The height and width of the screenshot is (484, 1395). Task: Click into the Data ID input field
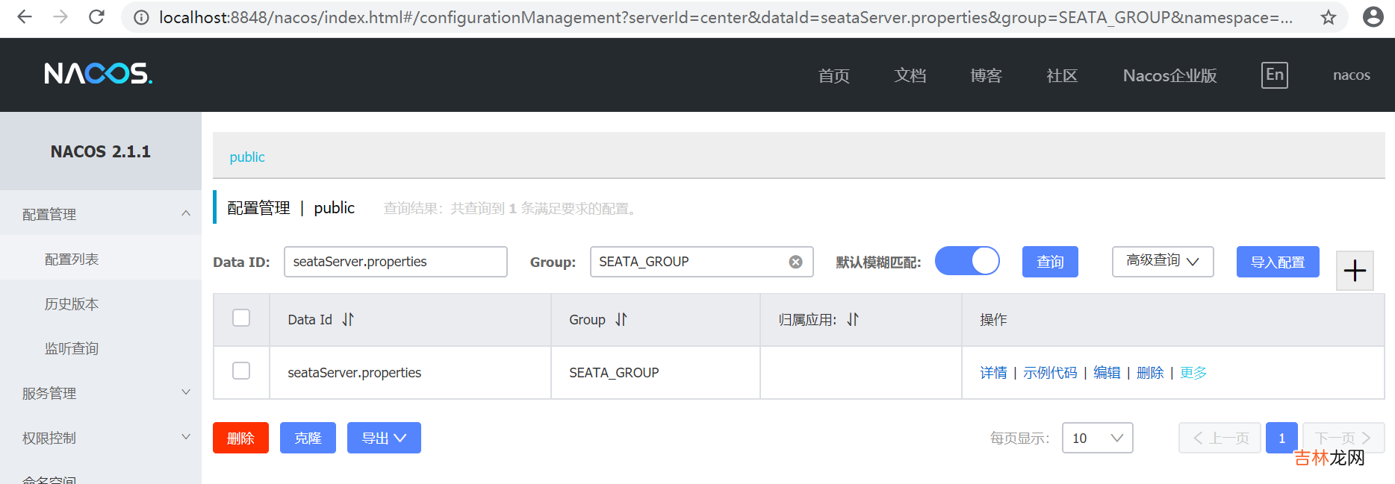[x=395, y=262]
